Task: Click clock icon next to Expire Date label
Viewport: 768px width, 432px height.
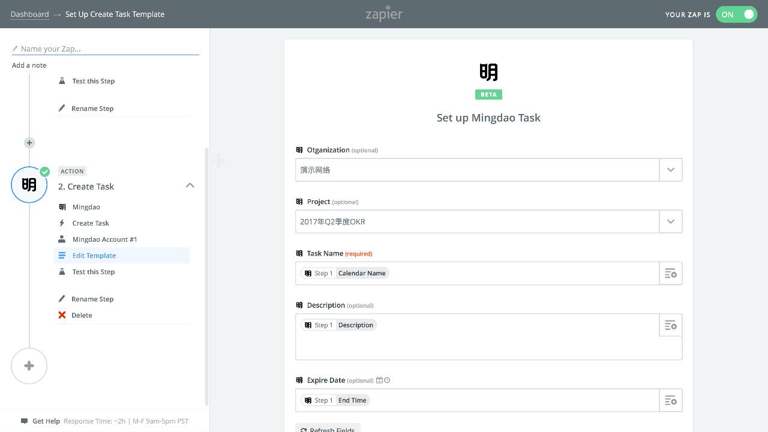Action: click(387, 380)
